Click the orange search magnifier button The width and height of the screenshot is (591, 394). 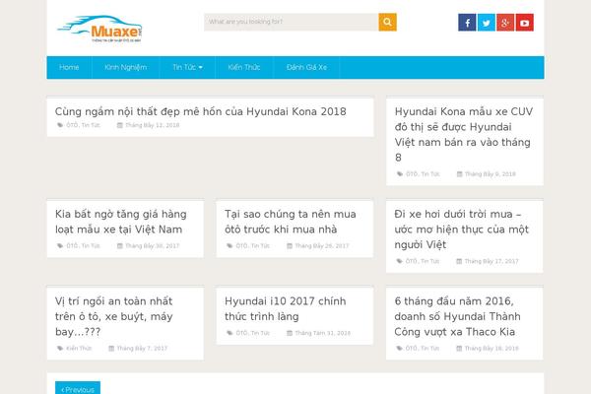coord(387,23)
